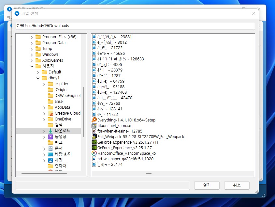
Task: Select the file ending in 4006
Action: click(109, 65)
